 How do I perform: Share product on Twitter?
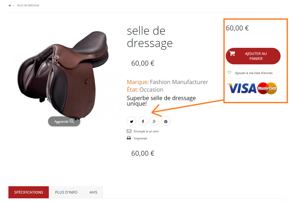tap(132, 121)
